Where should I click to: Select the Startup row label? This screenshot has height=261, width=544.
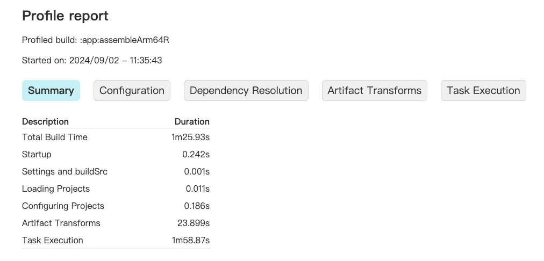coord(37,154)
